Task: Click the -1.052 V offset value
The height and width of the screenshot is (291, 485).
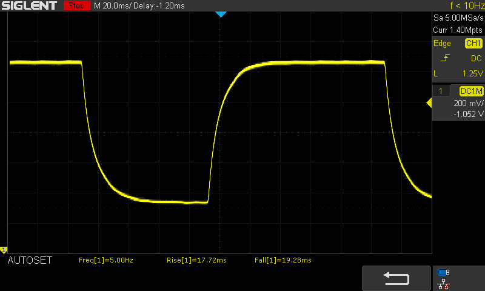Action: coord(468,114)
